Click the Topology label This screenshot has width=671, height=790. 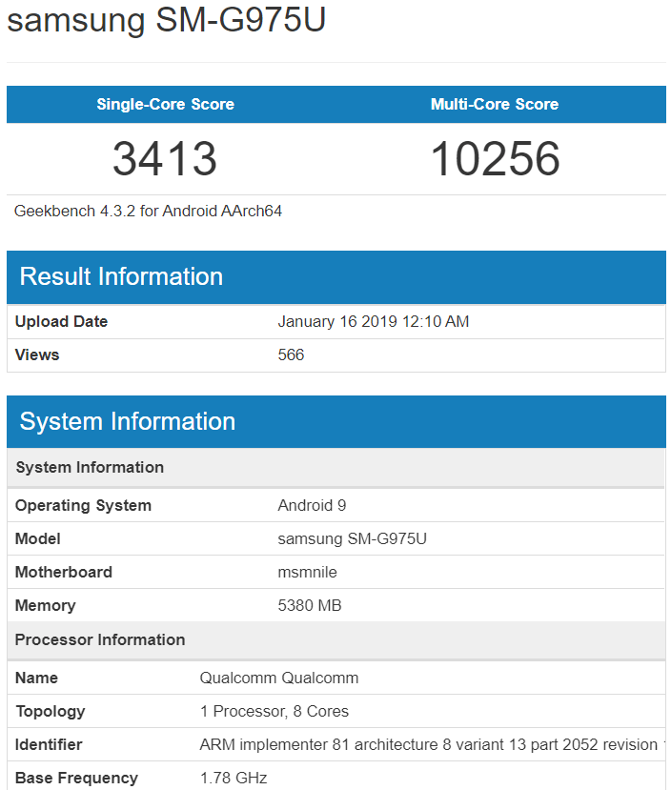[51, 712]
